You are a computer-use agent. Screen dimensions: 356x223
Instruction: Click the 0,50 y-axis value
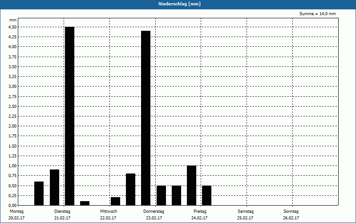(12, 186)
